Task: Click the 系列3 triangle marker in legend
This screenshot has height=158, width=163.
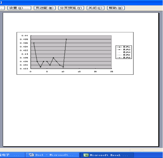Action: click(119, 52)
